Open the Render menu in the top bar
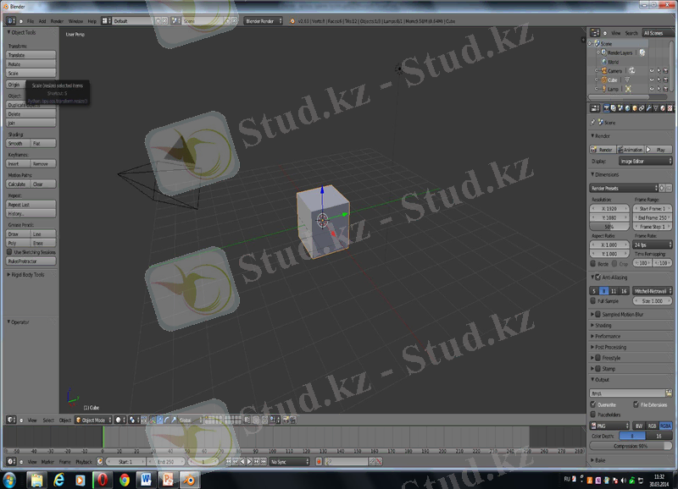This screenshot has height=489, width=678. click(x=57, y=20)
